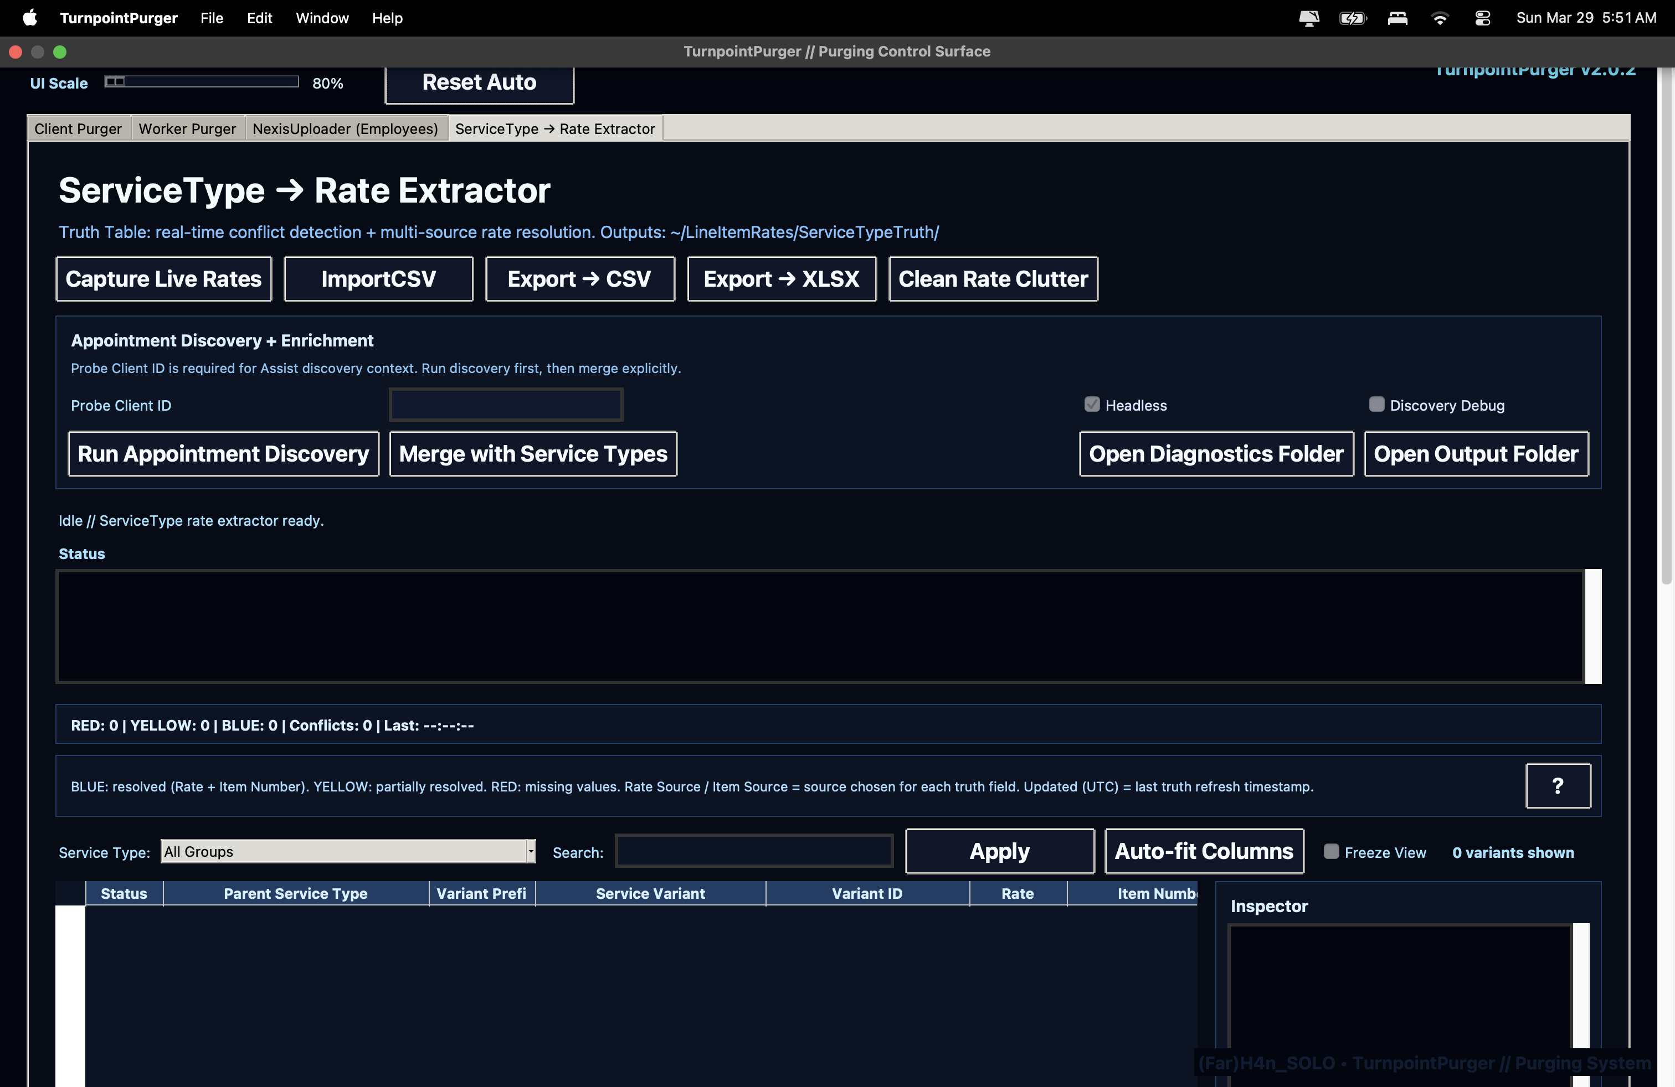Click the battery charging icon
Image resolution: width=1675 pixels, height=1087 pixels.
tap(1352, 18)
